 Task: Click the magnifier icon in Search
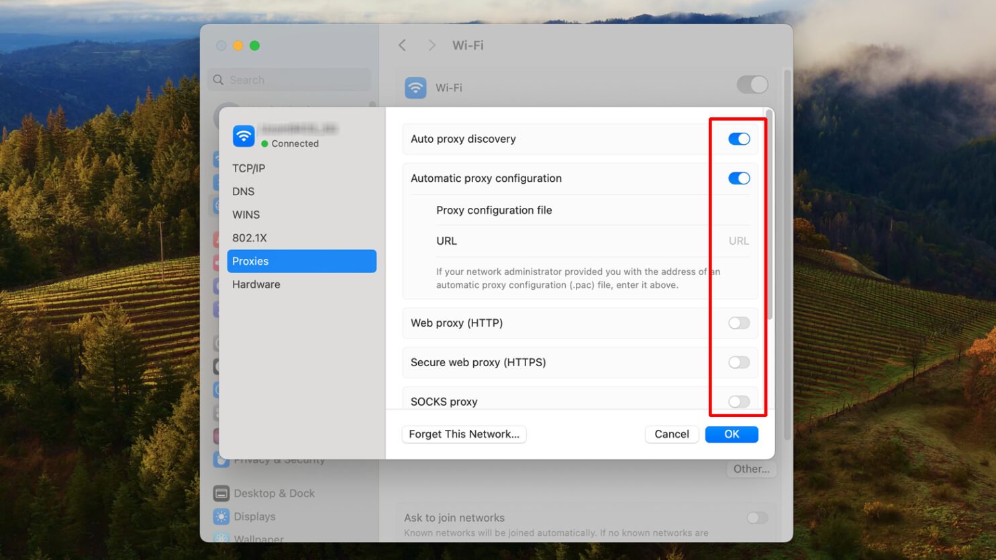(x=219, y=80)
